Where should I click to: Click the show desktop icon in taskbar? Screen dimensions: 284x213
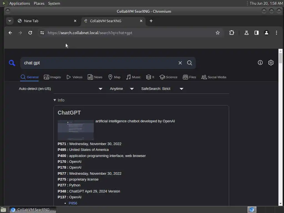[3, 210]
